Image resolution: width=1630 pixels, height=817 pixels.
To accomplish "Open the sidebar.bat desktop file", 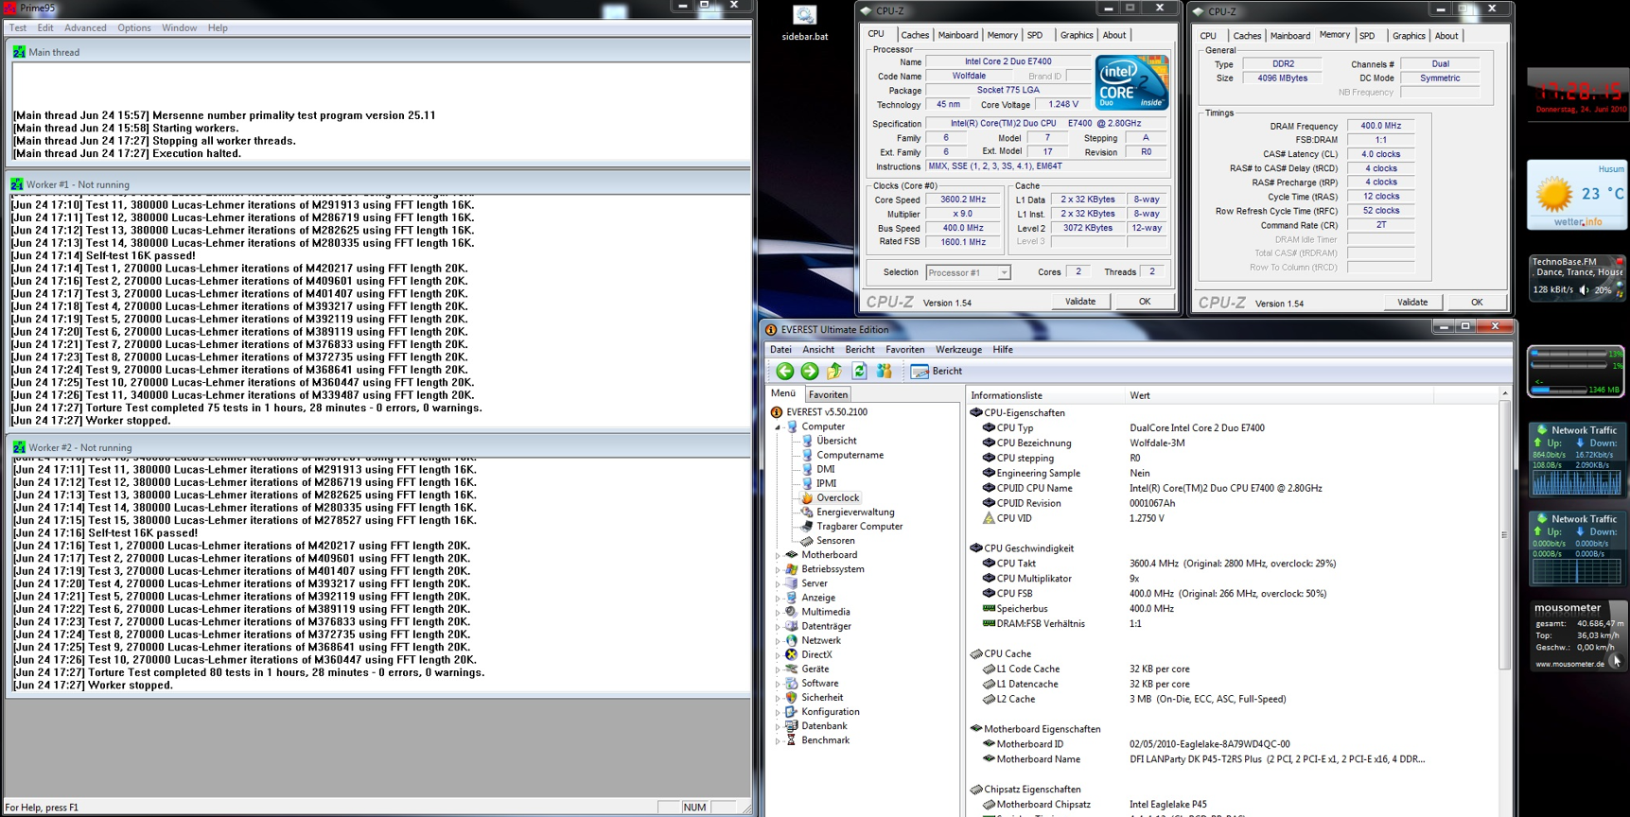I will (x=805, y=24).
